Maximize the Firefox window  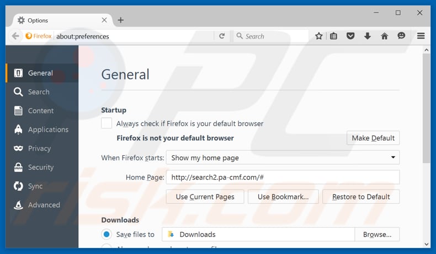click(398, 13)
